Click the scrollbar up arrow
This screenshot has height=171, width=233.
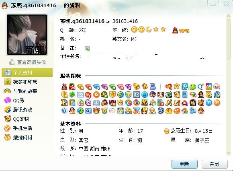click(x=229, y=16)
